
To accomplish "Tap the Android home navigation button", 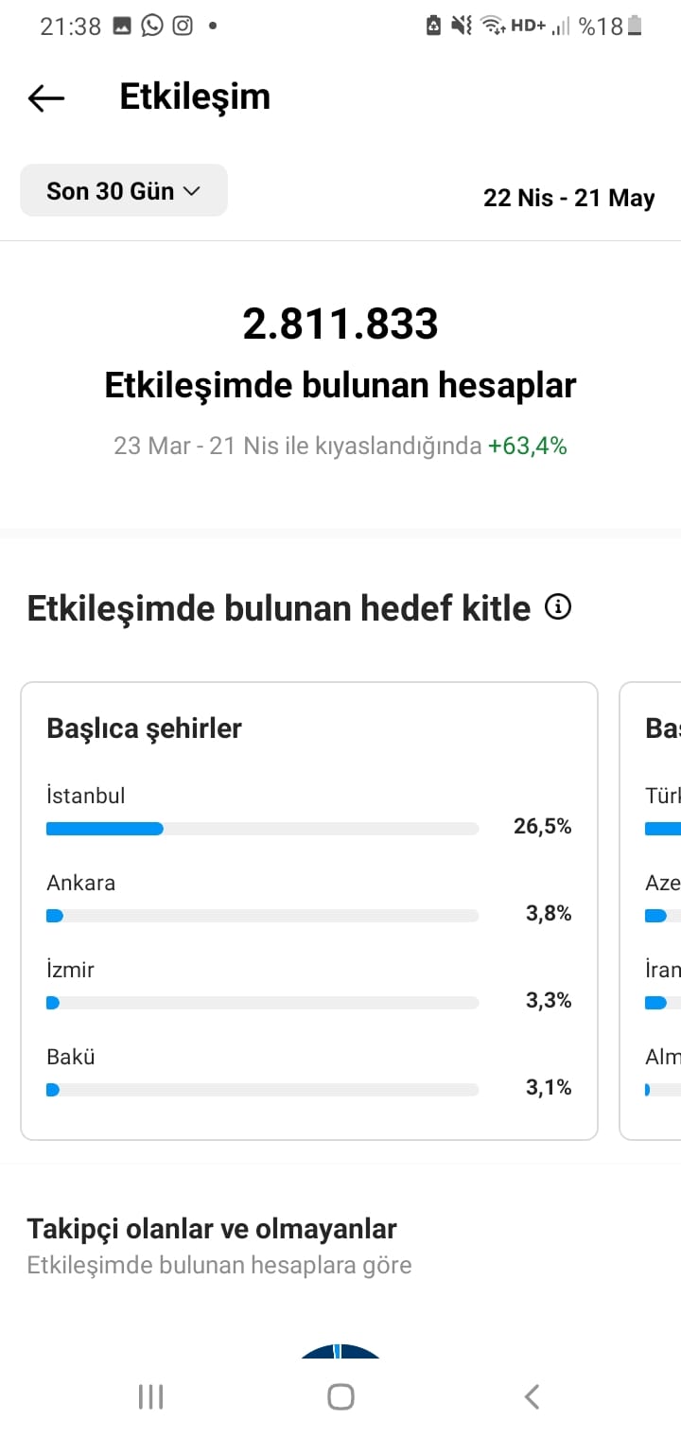I will point(340,1396).
